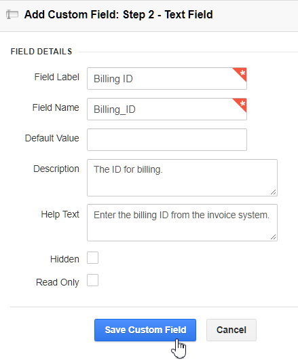Click the "Help Text" label
The image size is (298, 361).
pyautogui.click(x=60, y=214)
